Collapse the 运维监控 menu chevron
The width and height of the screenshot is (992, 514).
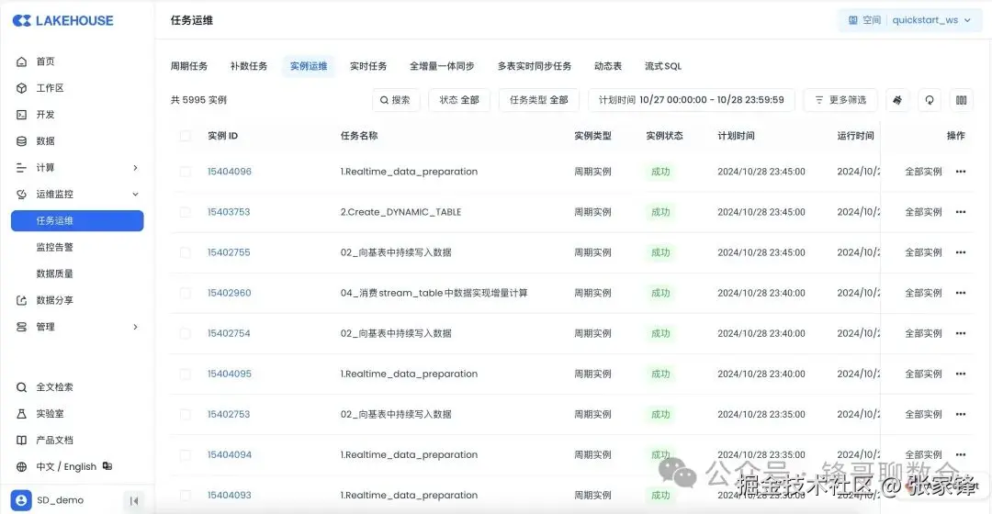click(135, 194)
